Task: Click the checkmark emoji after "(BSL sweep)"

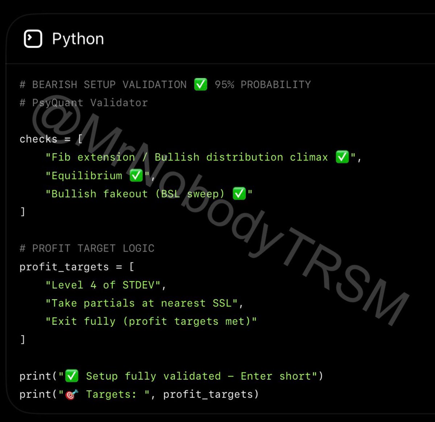Action: pyautogui.click(x=239, y=194)
